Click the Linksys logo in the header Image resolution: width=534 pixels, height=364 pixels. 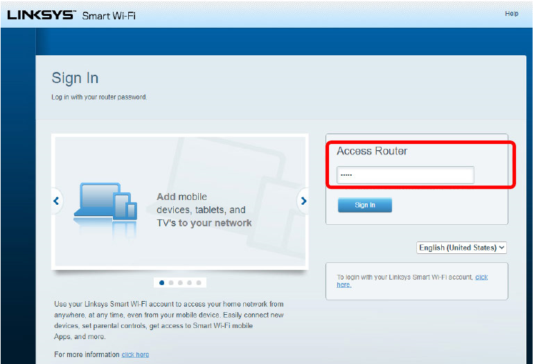pyautogui.click(x=41, y=15)
